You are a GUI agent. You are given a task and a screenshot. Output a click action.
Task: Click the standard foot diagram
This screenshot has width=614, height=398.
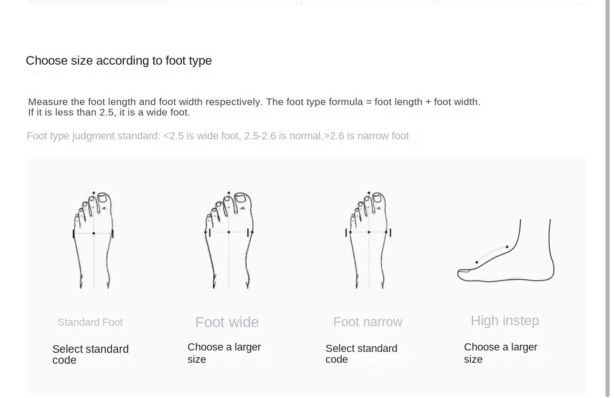click(93, 239)
